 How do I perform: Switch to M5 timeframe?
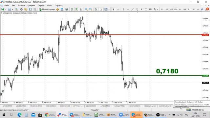[x=167, y=9]
